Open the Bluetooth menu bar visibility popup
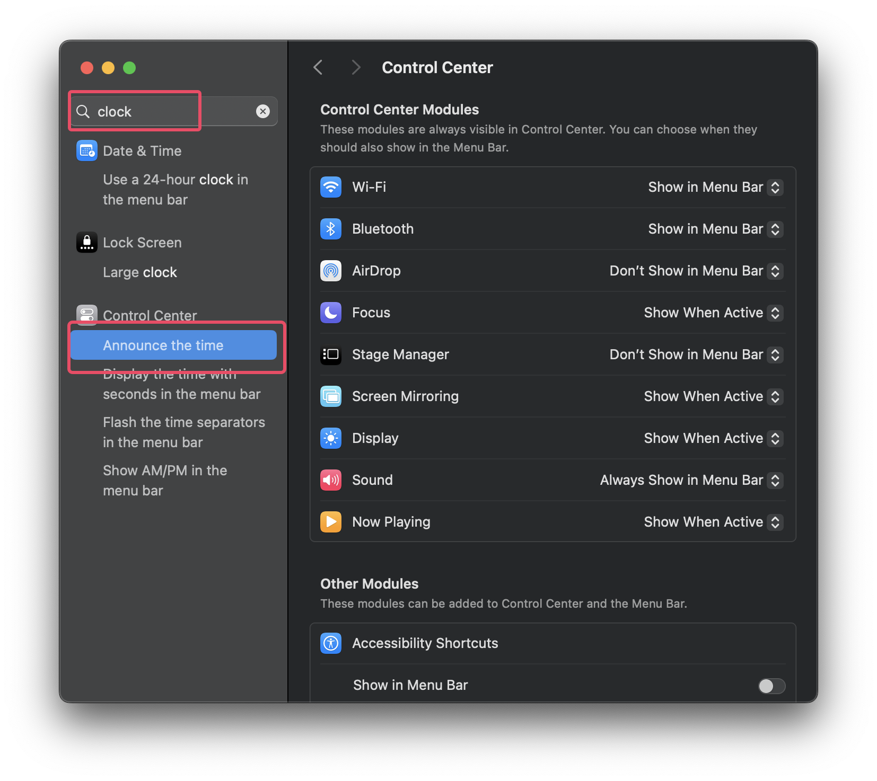 coord(715,229)
